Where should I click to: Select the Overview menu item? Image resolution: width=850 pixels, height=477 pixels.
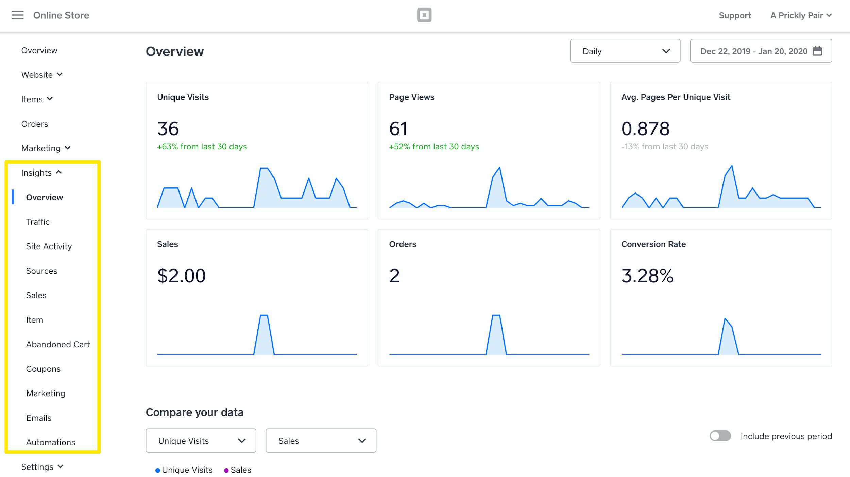(44, 197)
